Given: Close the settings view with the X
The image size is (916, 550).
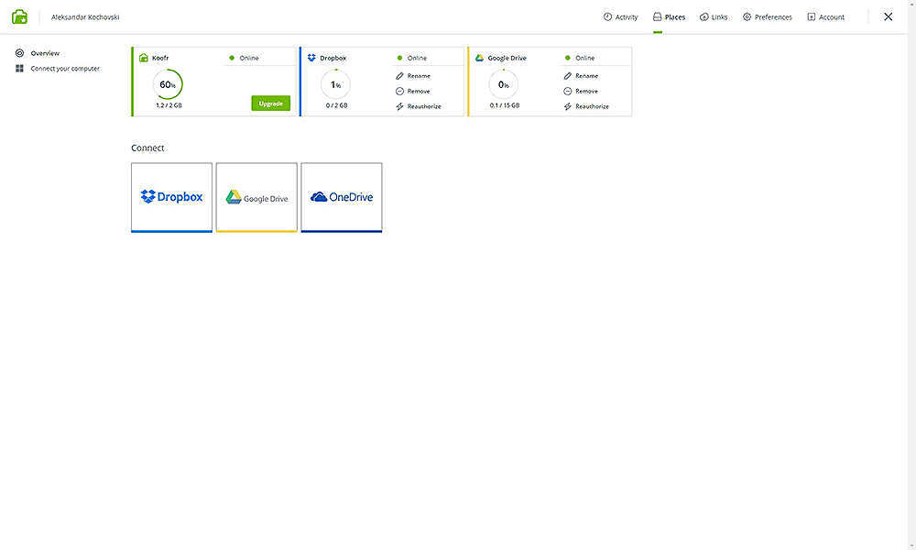Looking at the screenshot, I should point(888,16).
